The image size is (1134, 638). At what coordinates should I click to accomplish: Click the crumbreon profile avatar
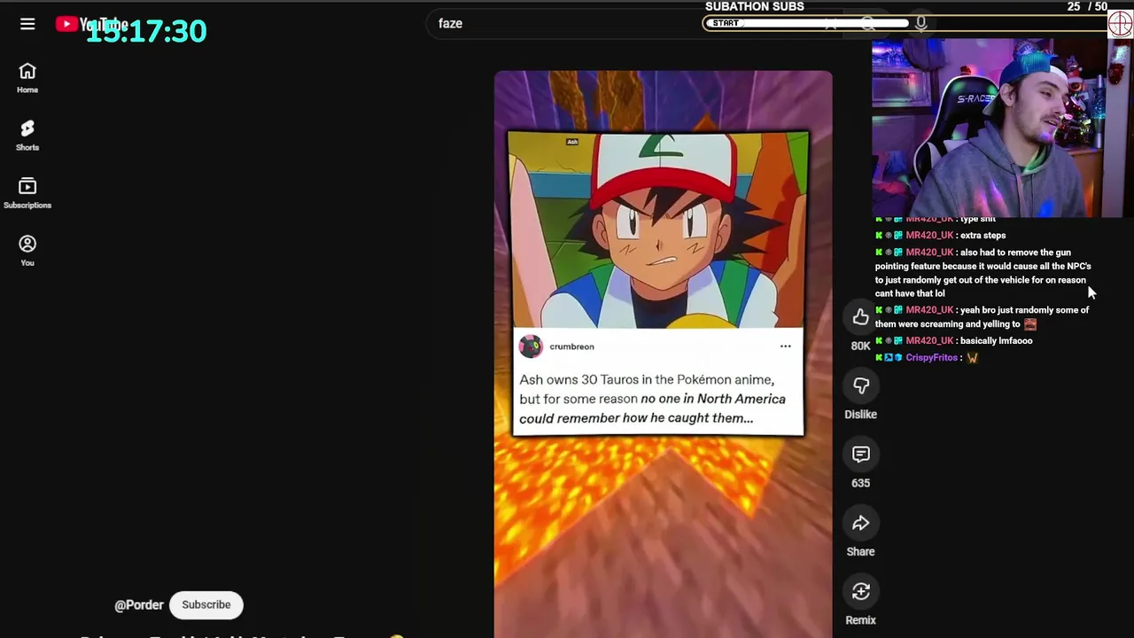531,346
